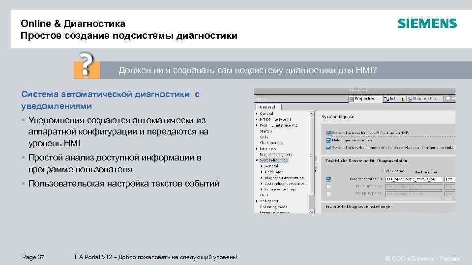Viewport: 472px width, 265px height.
Task: Expand the Web server tree node
Action: click(257, 201)
